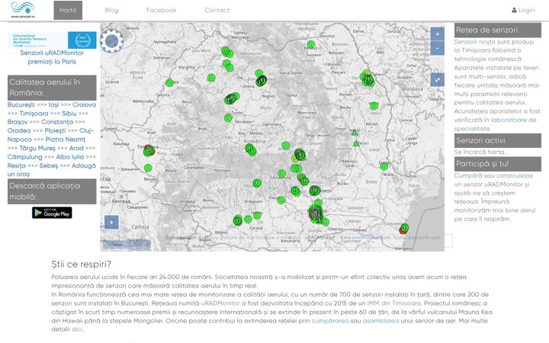
Task: Click the sensor cluster at Iași
Action: click(368, 79)
